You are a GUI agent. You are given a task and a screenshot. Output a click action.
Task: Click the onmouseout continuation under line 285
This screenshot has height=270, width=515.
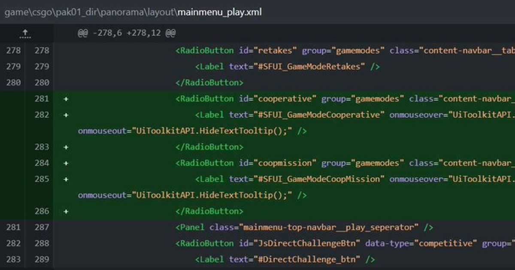pos(192,195)
